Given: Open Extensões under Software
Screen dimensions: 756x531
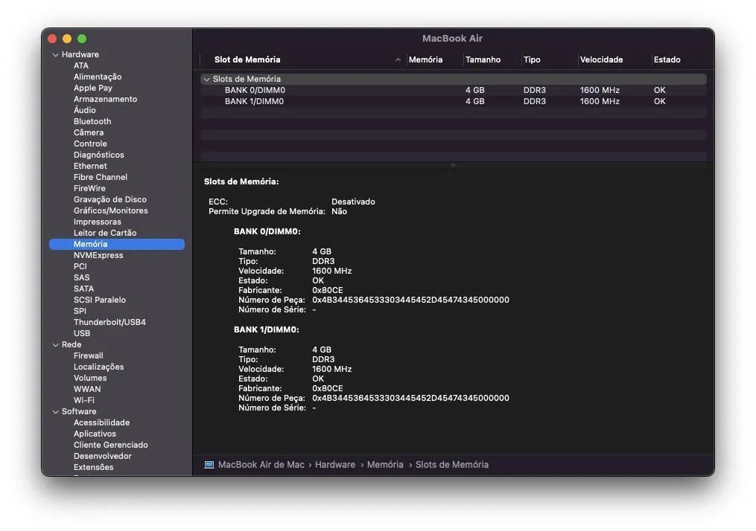Looking at the screenshot, I should click(x=93, y=467).
